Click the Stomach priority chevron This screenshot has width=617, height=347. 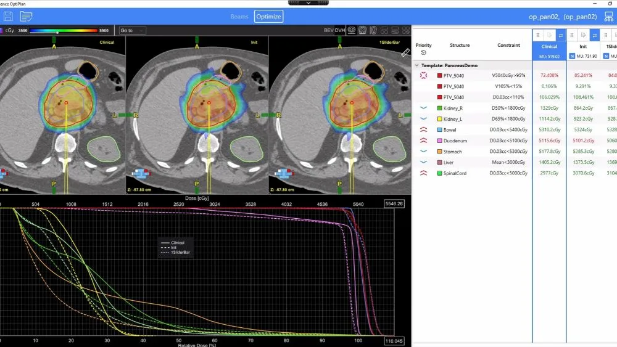(x=423, y=151)
